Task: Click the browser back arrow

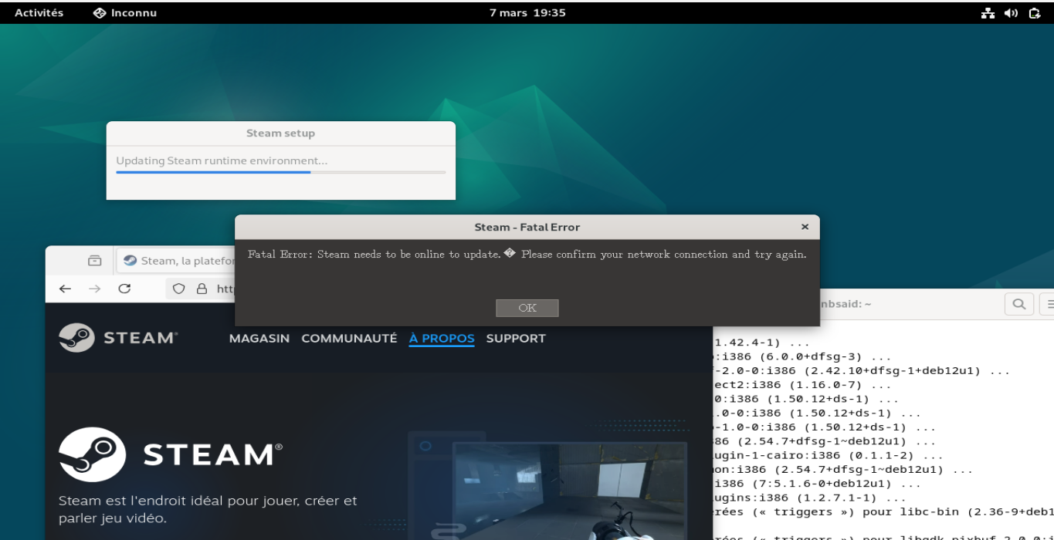Action: coord(65,289)
